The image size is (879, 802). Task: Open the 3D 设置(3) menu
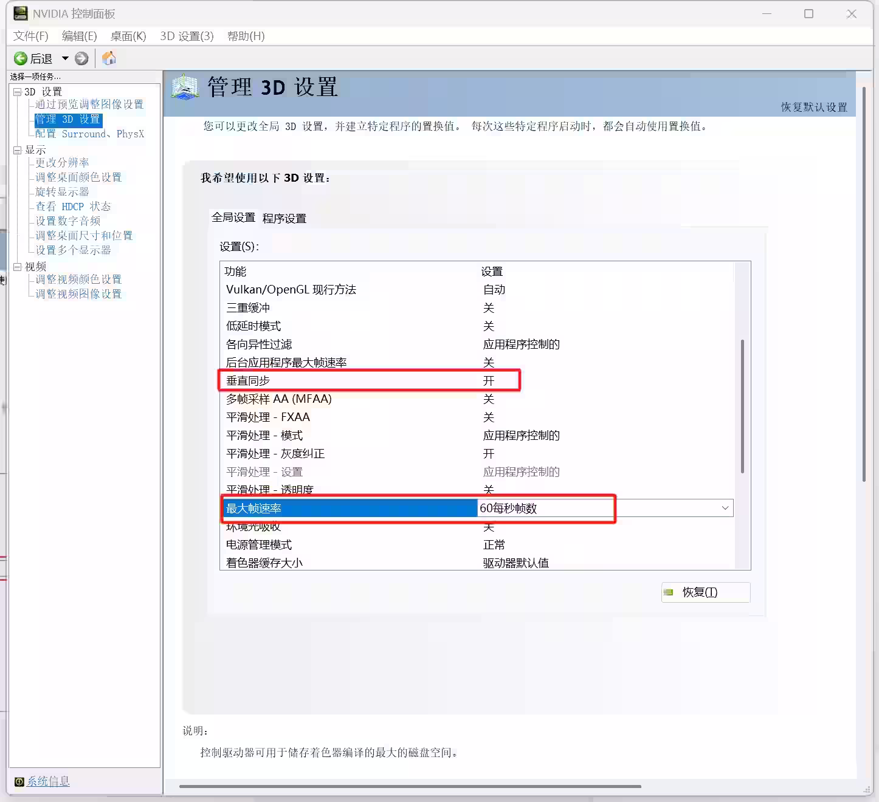click(x=187, y=36)
